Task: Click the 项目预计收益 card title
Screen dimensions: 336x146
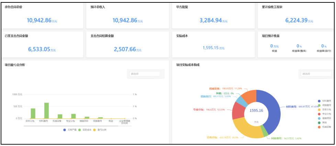Action: click(271, 36)
